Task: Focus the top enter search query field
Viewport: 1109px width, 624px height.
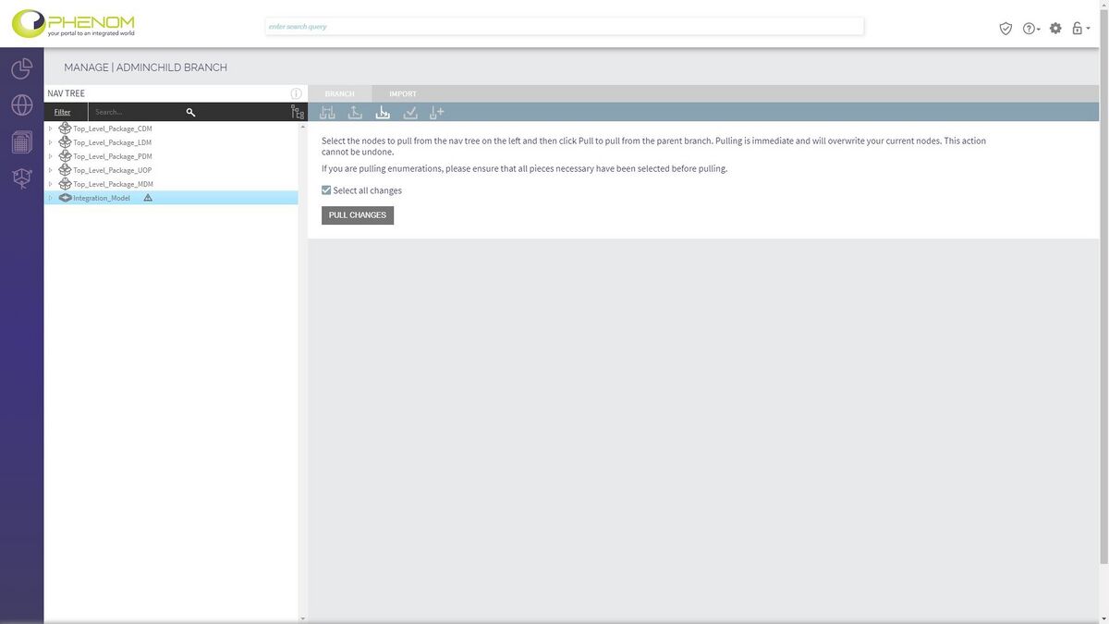Action: coord(565,27)
